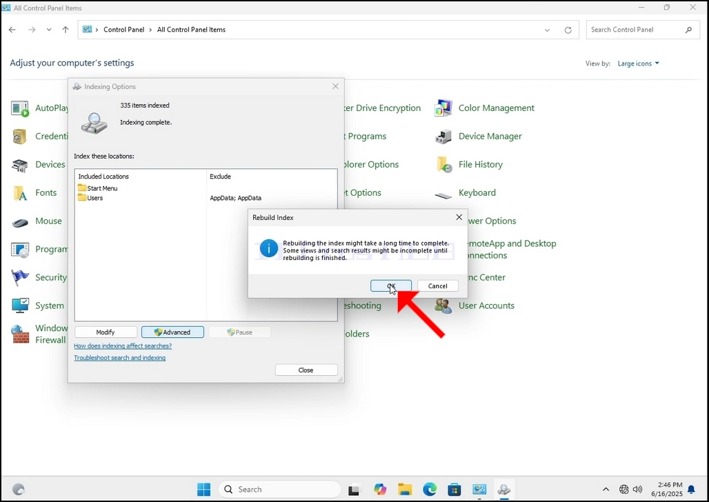
Task: Select the Users included location
Action: (x=90, y=198)
